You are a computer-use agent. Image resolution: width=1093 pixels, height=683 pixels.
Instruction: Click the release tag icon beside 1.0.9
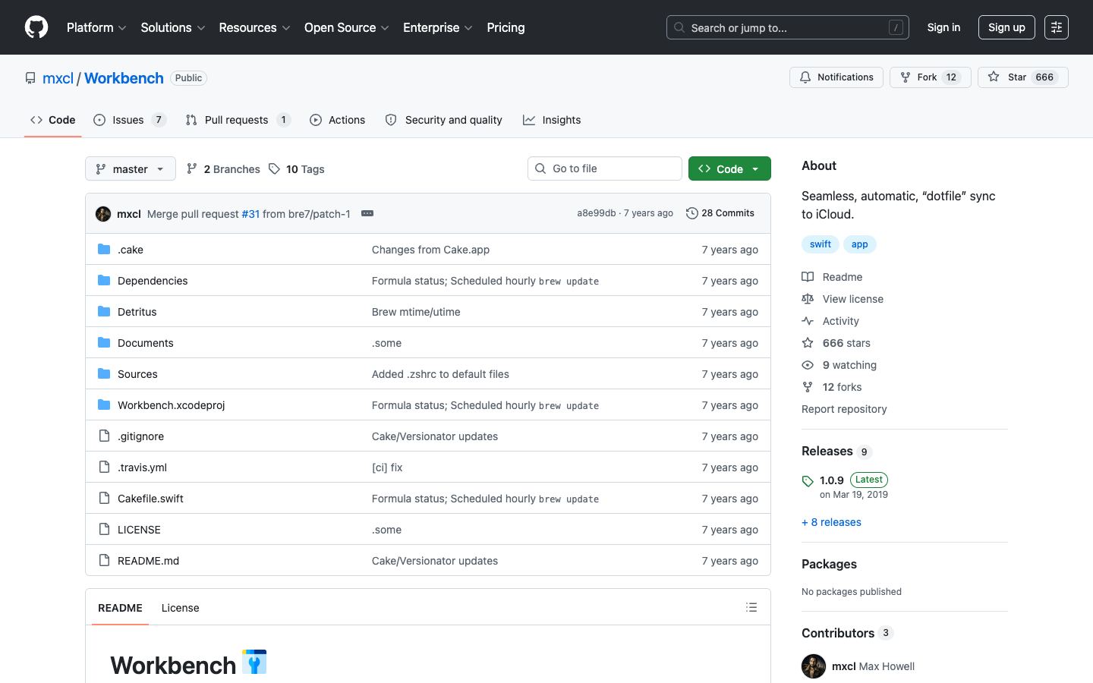point(808,481)
